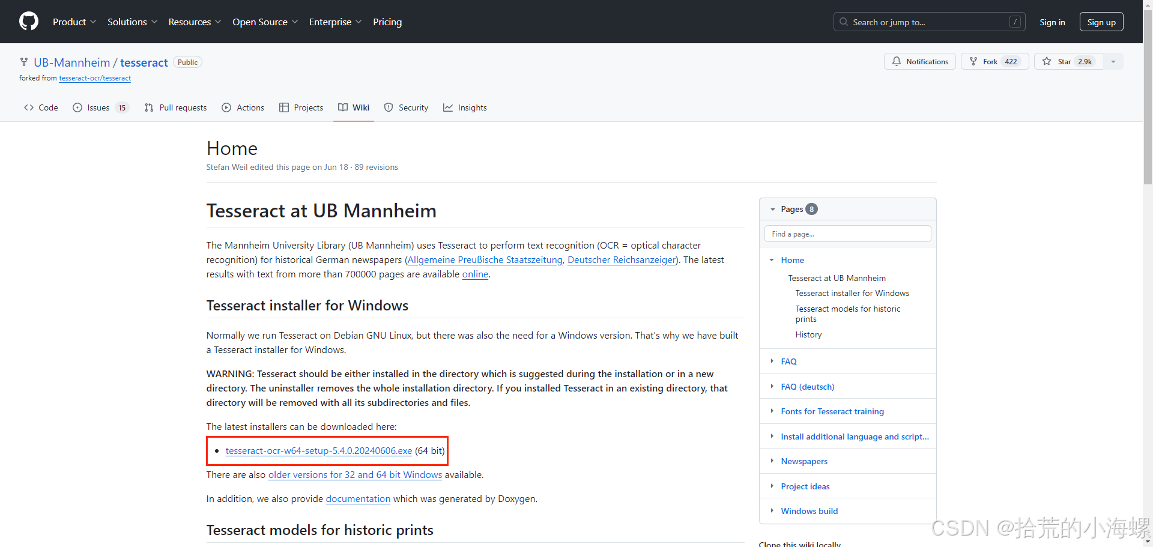Open the tesseract-ocr/tesseract fork source link
The width and height of the screenshot is (1153, 547).
(95, 78)
